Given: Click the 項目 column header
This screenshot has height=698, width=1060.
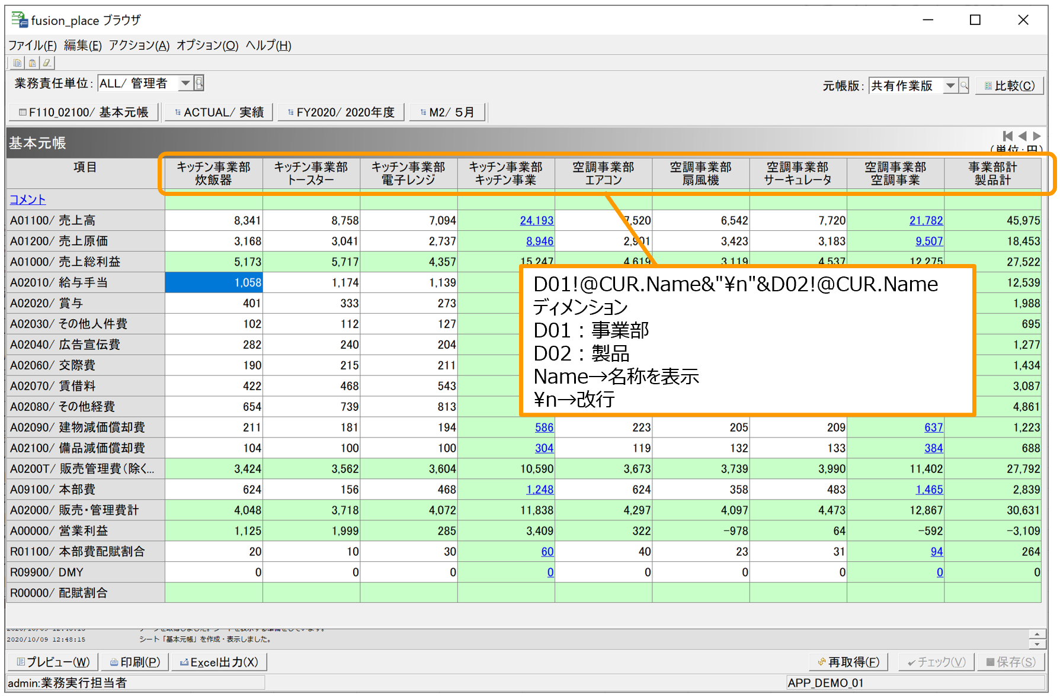Looking at the screenshot, I should pos(85,173).
